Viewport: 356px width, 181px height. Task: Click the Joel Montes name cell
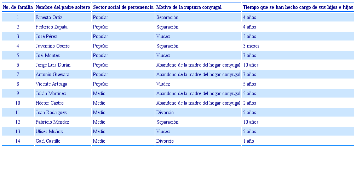[47, 55]
